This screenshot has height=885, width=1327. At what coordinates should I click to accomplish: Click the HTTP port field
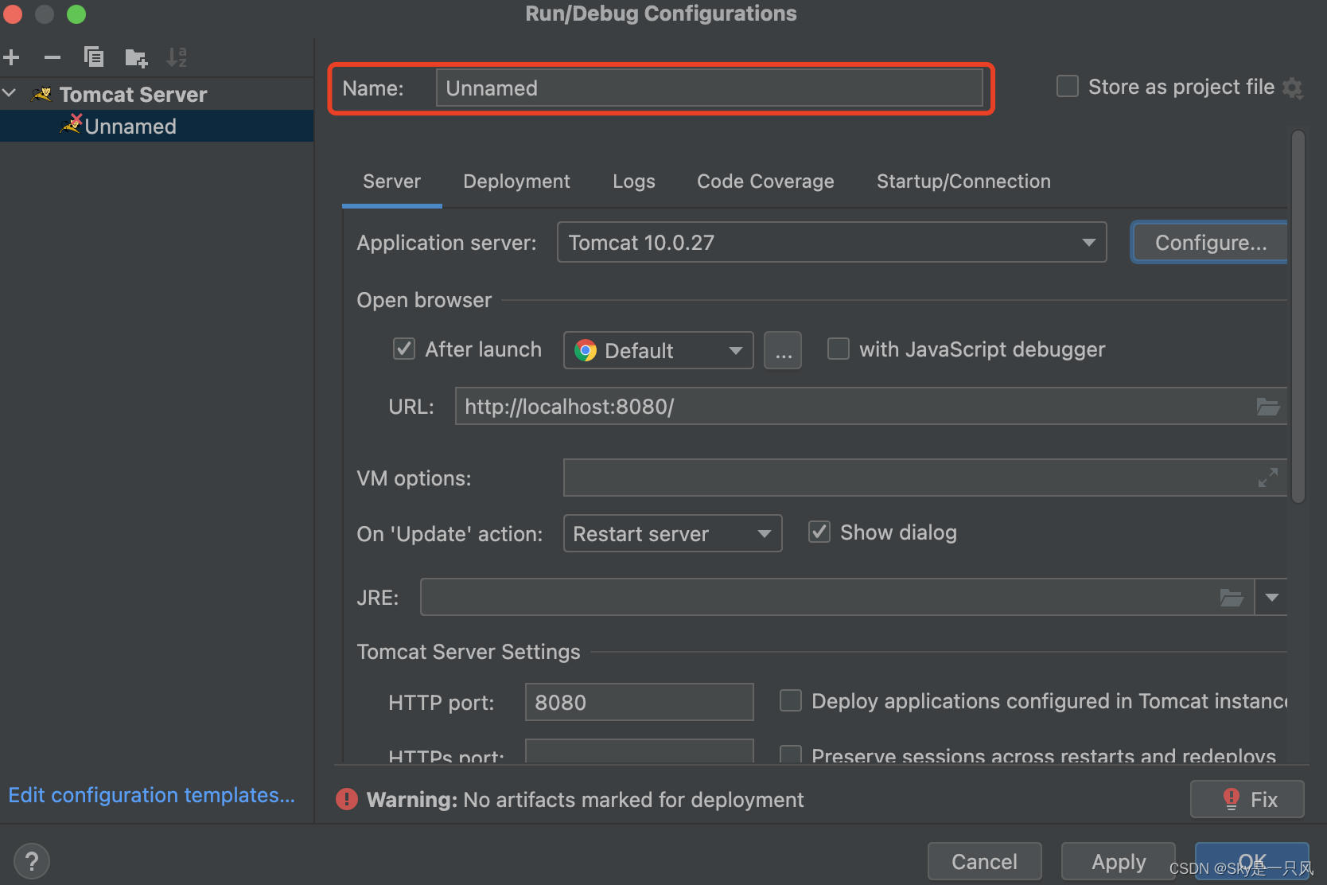(640, 702)
